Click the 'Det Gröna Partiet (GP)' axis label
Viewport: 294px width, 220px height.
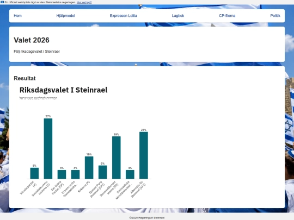(x=58, y=188)
